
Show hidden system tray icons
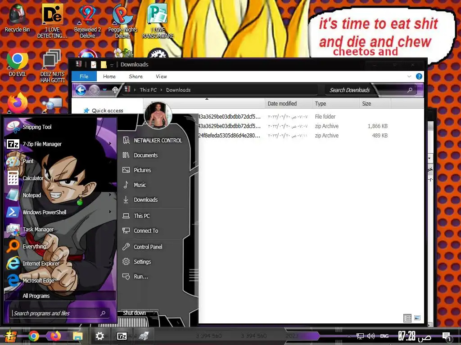coord(349,336)
